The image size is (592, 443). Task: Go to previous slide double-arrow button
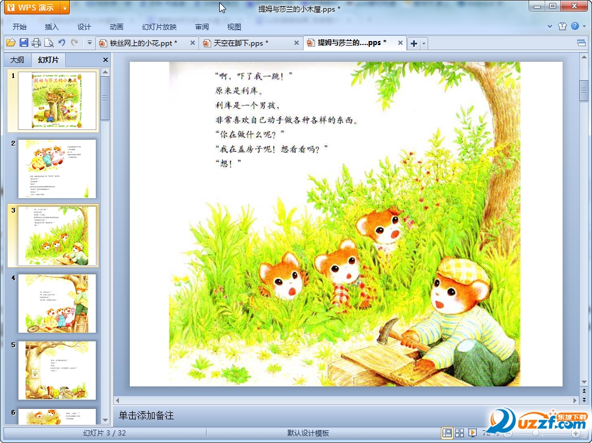coord(584,391)
